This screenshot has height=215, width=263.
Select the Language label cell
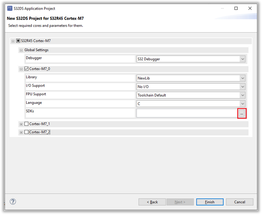point(80,104)
